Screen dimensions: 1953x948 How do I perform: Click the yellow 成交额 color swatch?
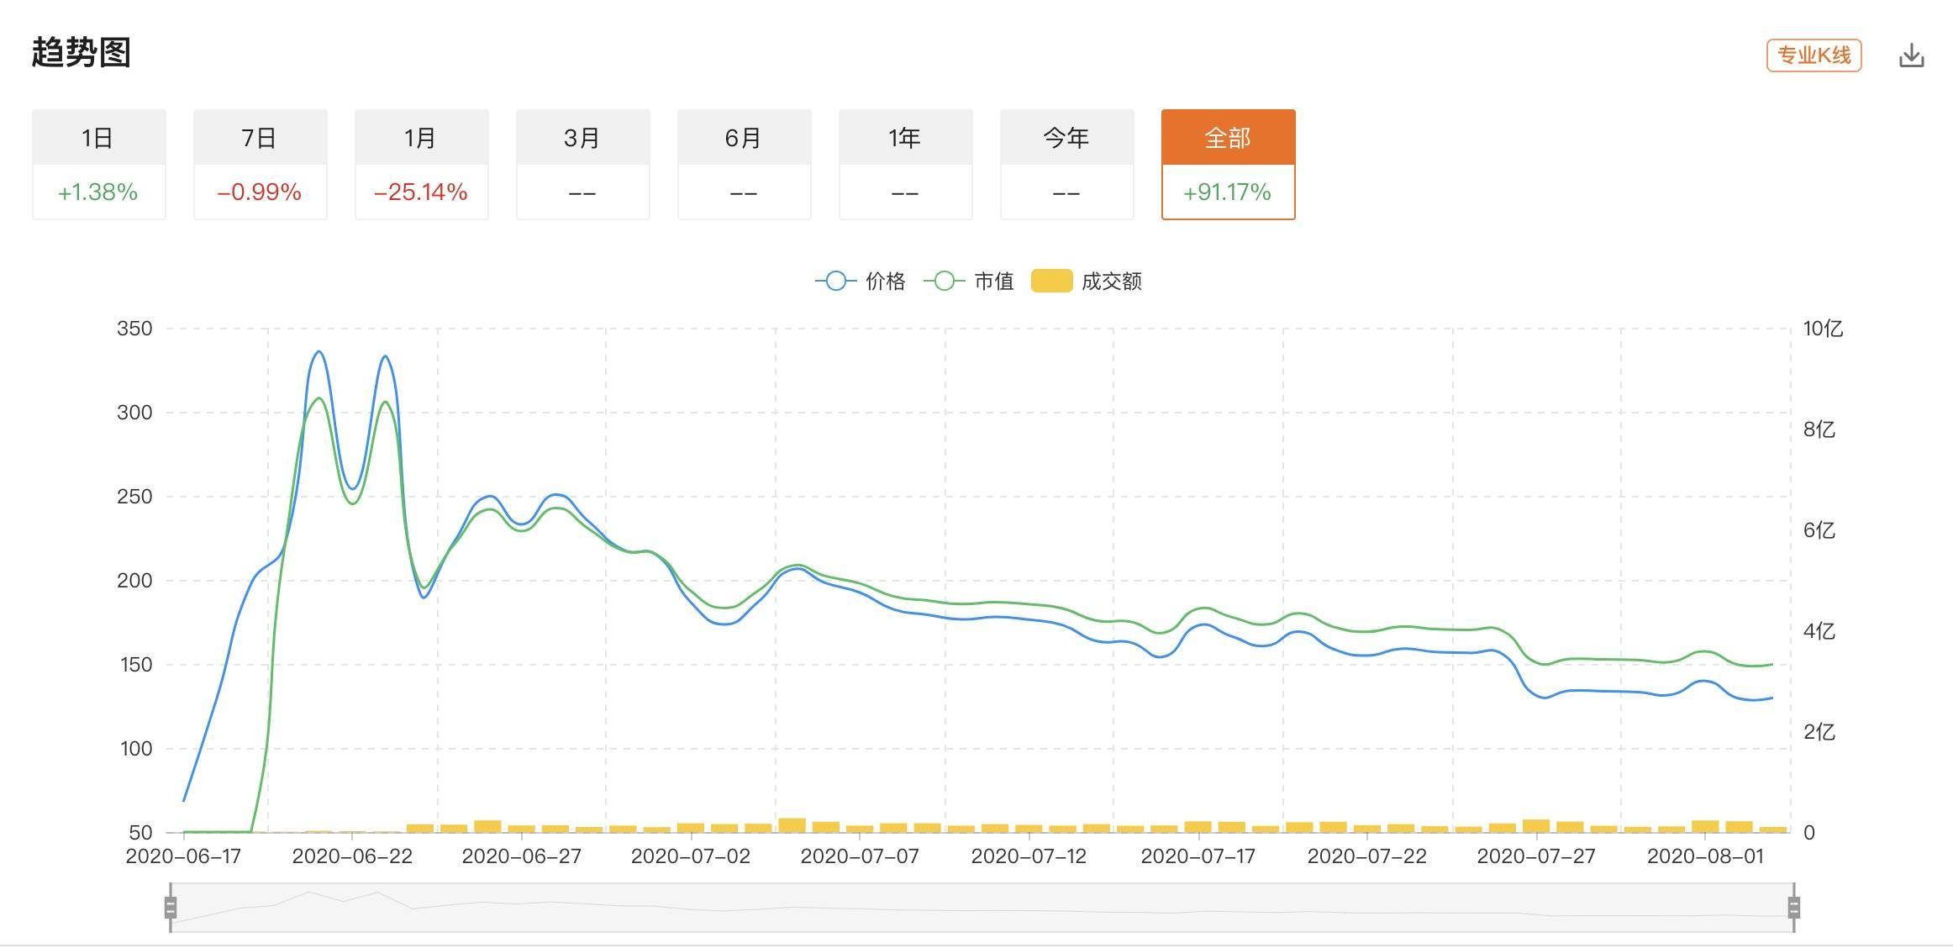point(1053,282)
